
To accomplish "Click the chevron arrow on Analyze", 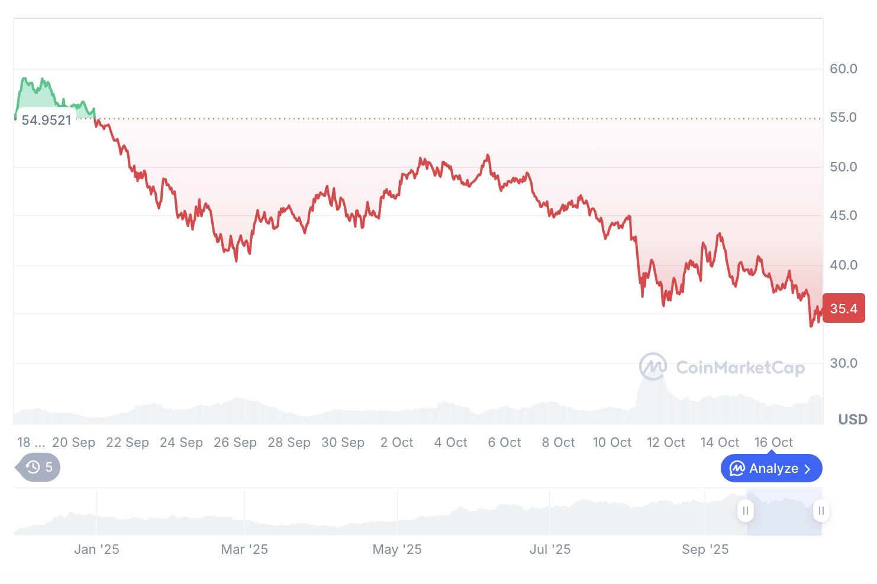I will (x=807, y=469).
